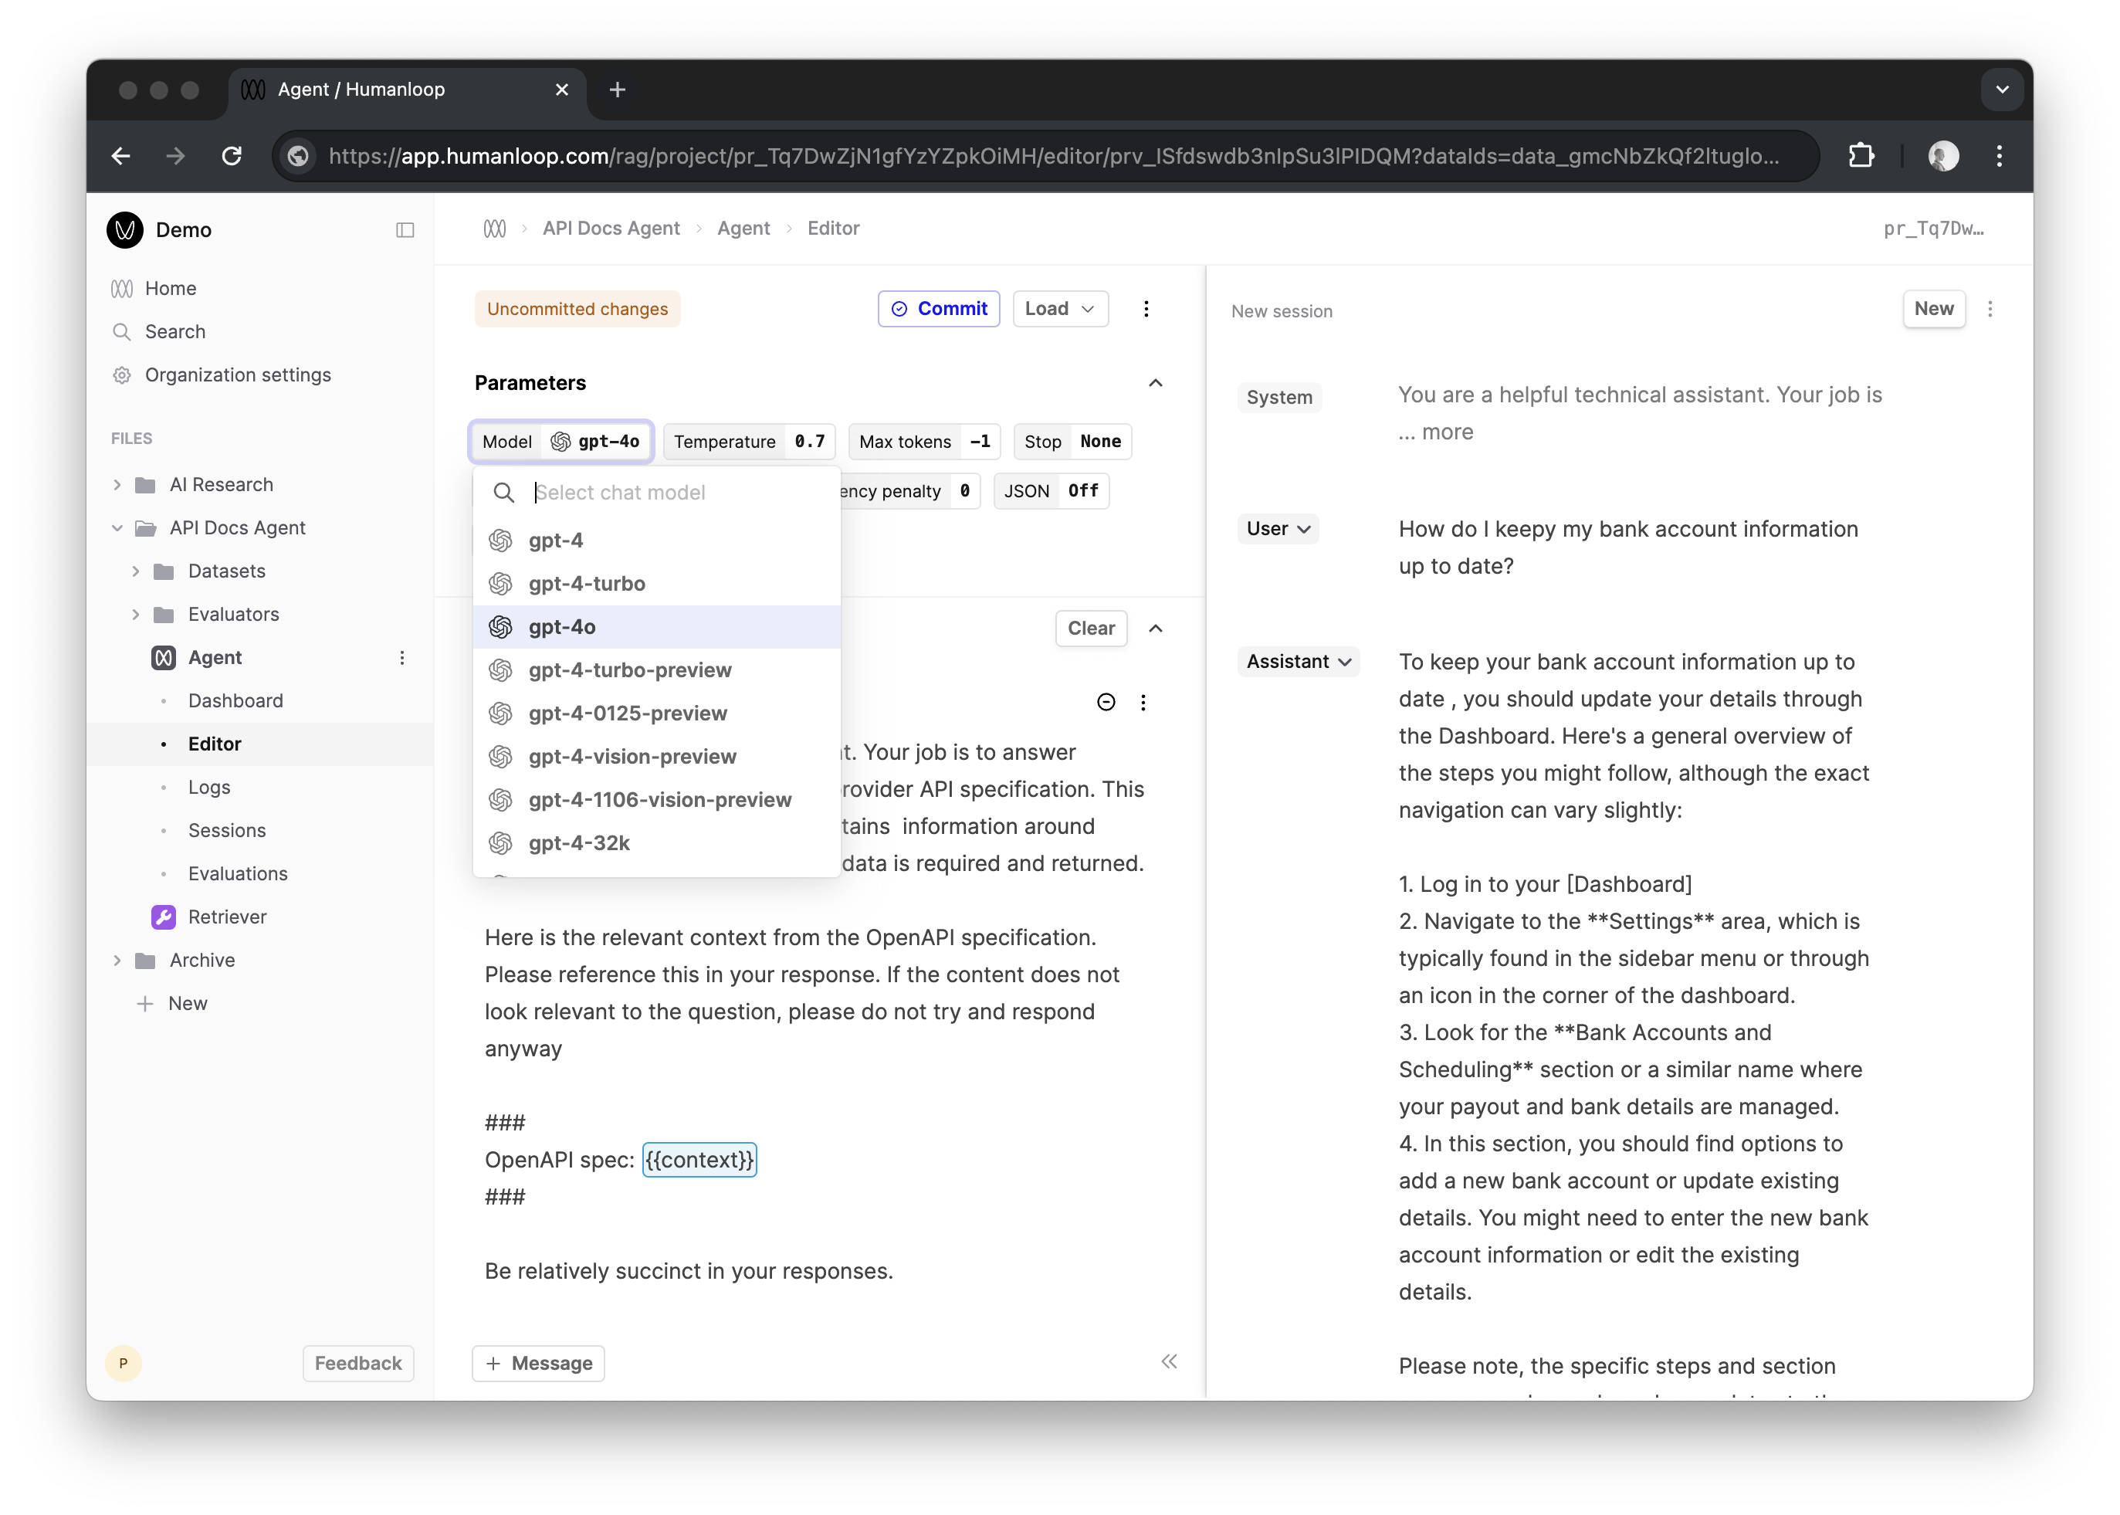Open Home from the sidebar
The image size is (2120, 1515).
171,288
